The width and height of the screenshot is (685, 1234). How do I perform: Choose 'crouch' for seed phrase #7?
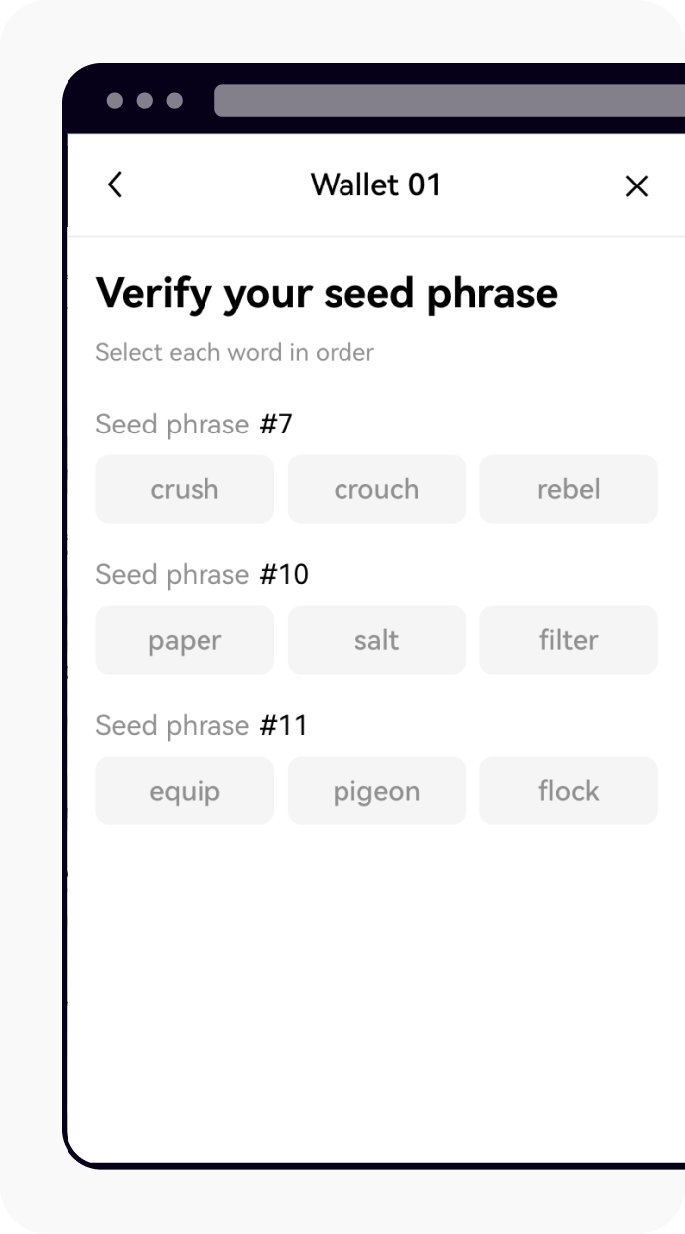point(376,489)
